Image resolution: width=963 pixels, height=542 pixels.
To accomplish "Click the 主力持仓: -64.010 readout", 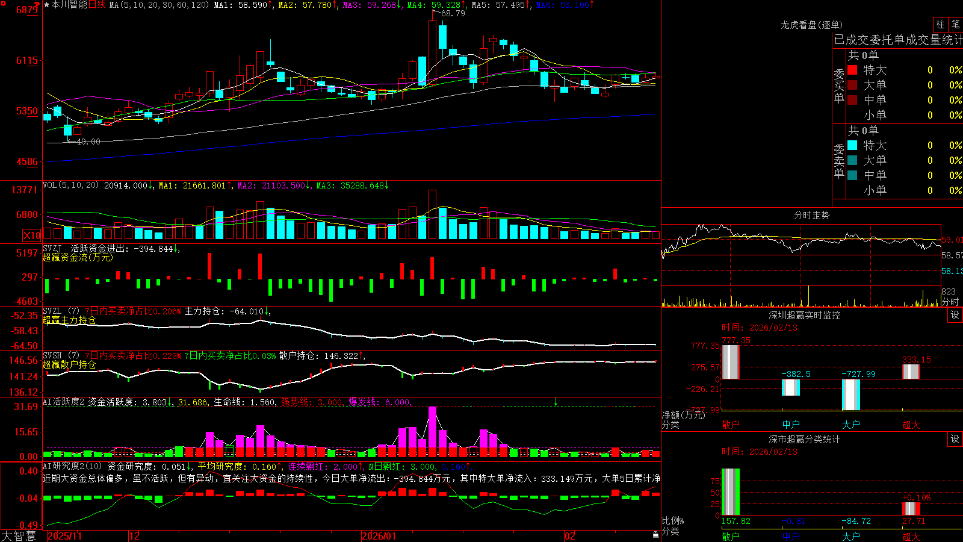I will pos(224,311).
